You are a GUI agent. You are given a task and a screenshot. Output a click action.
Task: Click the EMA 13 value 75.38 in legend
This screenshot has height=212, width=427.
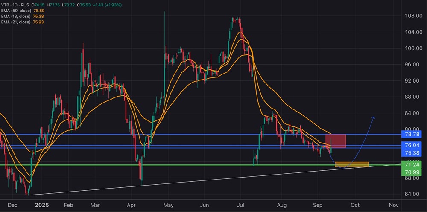[x=39, y=17]
